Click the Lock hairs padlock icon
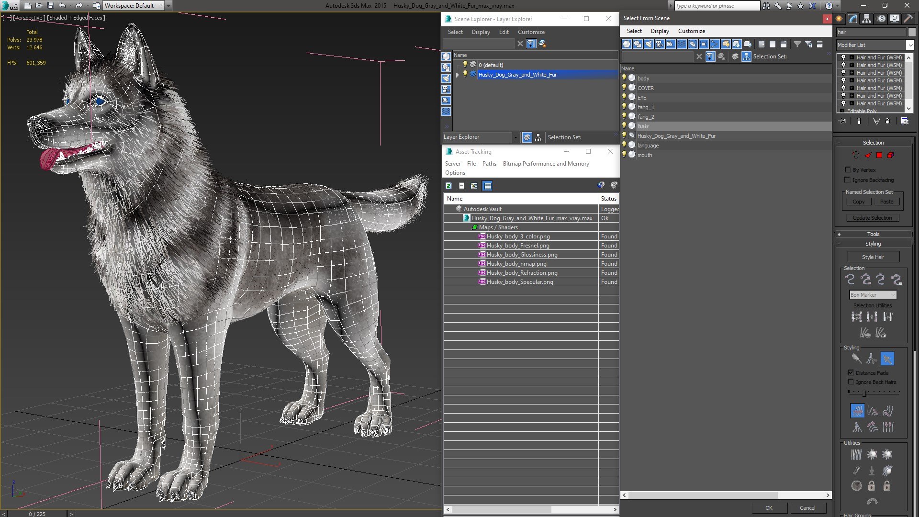 pyautogui.click(x=872, y=486)
